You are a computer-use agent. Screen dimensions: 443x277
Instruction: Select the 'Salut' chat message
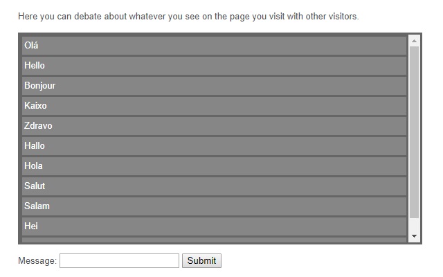point(214,186)
